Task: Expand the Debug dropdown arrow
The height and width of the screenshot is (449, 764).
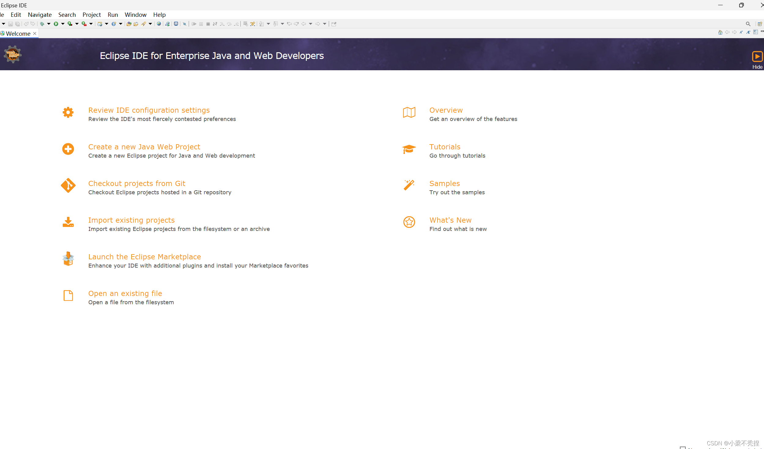Action: (49, 24)
